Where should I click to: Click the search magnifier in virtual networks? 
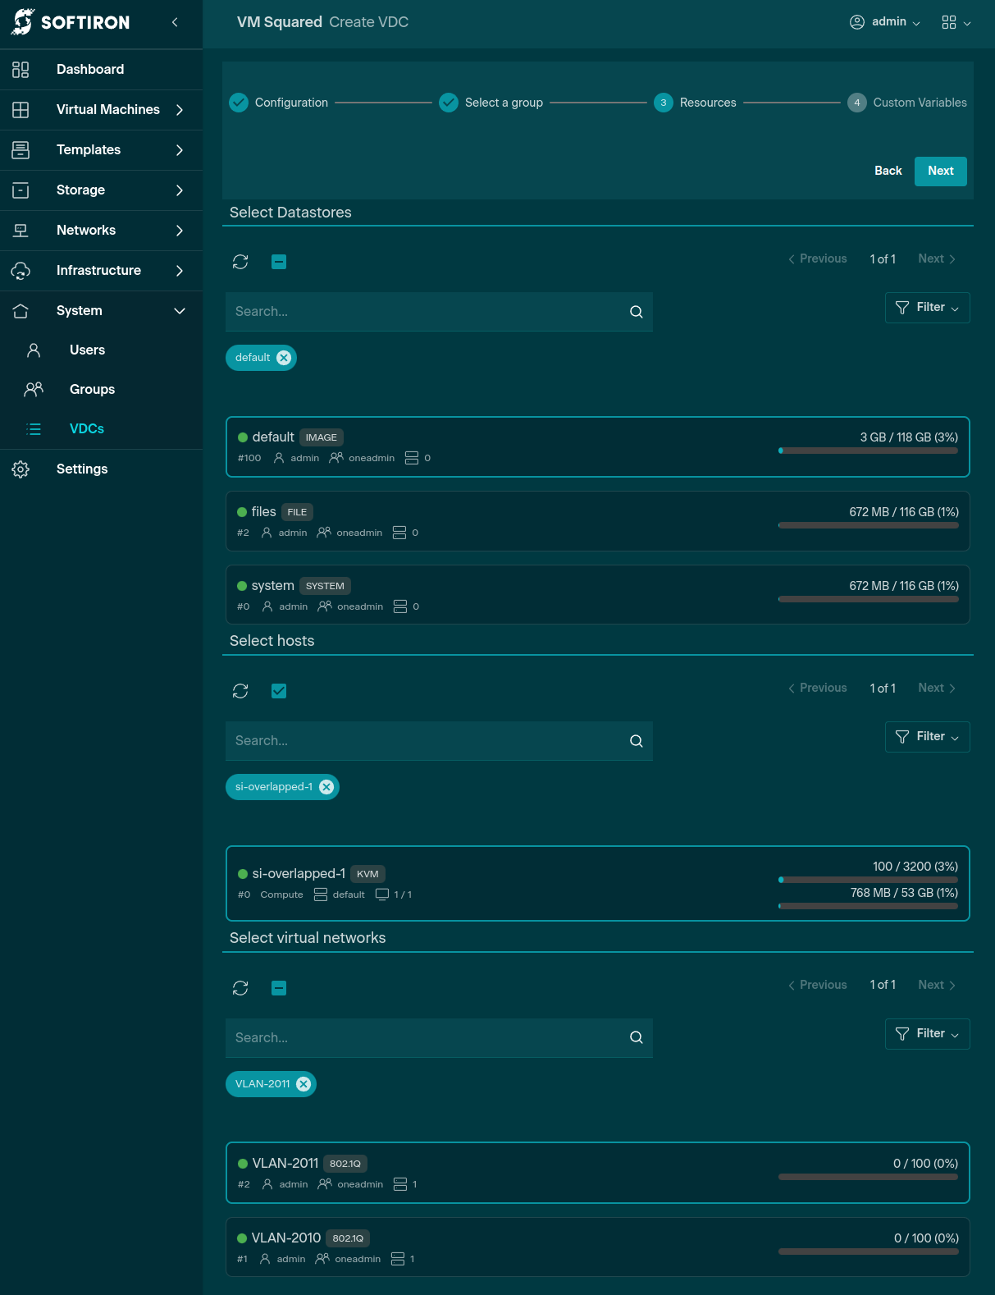click(x=636, y=1037)
